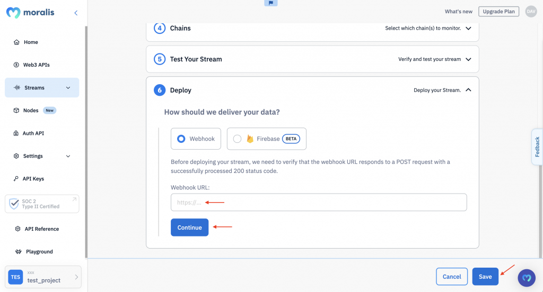The width and height of the screenshot is (543, 292).
Task: Collapse the sidebar with the left chevron
Action: tap(76, 13)
